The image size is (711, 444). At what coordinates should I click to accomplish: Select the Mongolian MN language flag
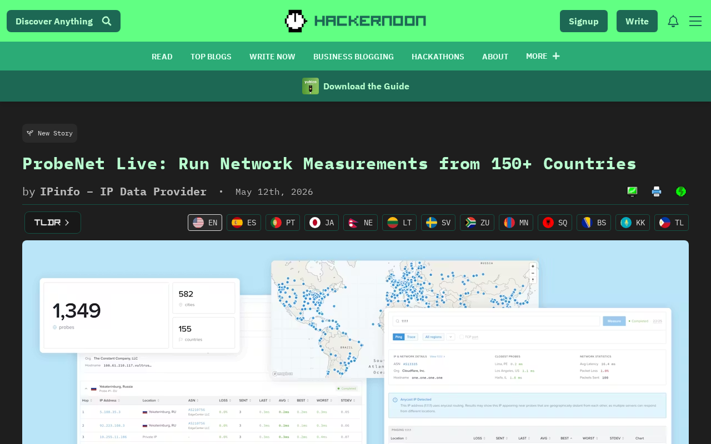click(x=516, y=223)
